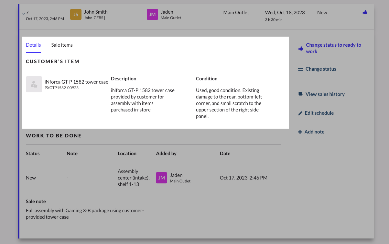The height and width of the screenshot is (244, 389).
Task: Click the thumbs-up icon at the row's far right
Action: point(365,13)
